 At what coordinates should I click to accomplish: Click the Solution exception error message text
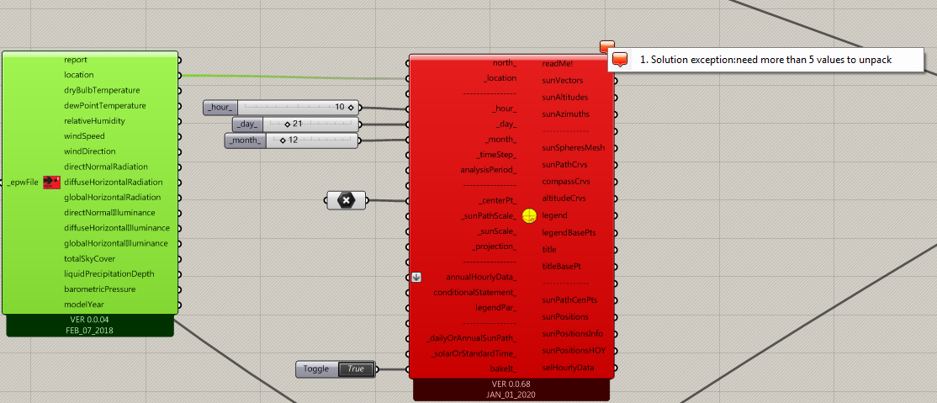[765, 60]
